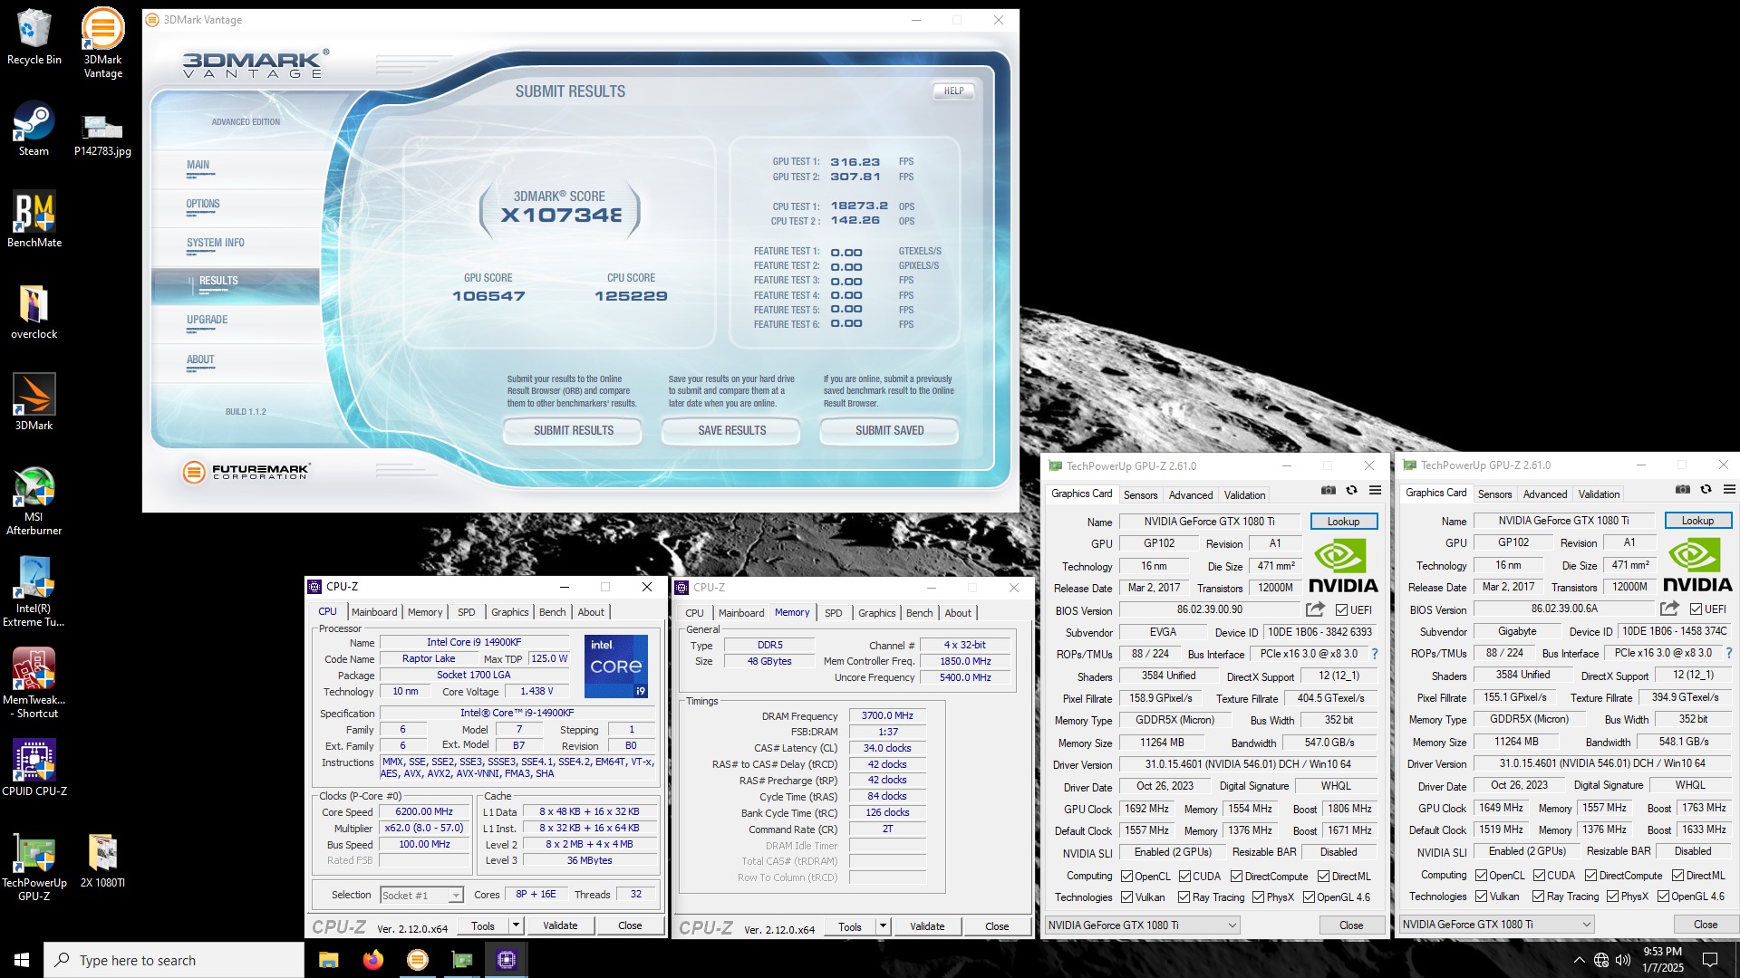The width and height of the screenshot is (1740, 978).
Task: Toggle UEFI checkbox in right GPU-Z
Action: click(x=1696, y=609)
